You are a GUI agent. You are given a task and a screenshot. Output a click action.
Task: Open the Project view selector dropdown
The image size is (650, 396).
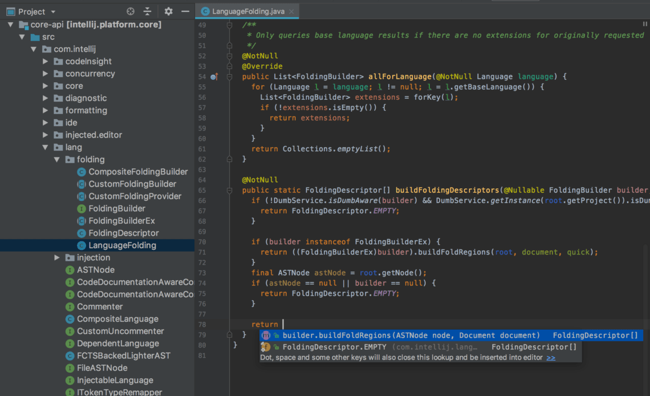pyautogui.click(x=53, y=12)
